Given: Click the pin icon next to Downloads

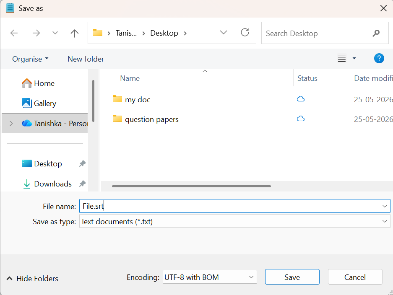Looking at the screenshot, I should point(82,184).
